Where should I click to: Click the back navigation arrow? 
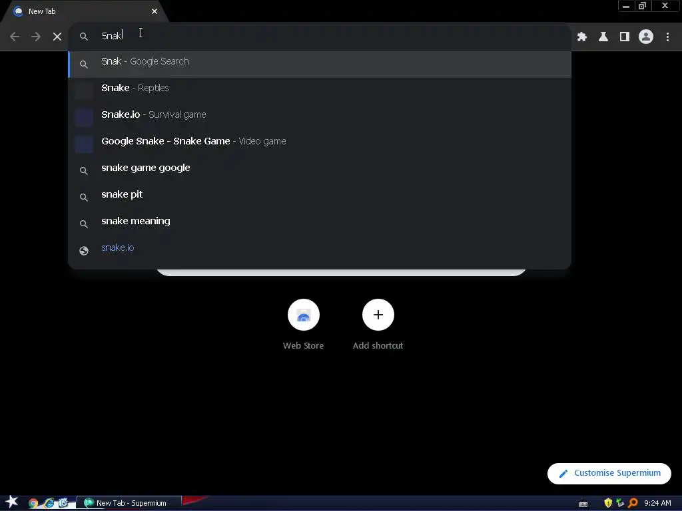click(x=15, y=37)
